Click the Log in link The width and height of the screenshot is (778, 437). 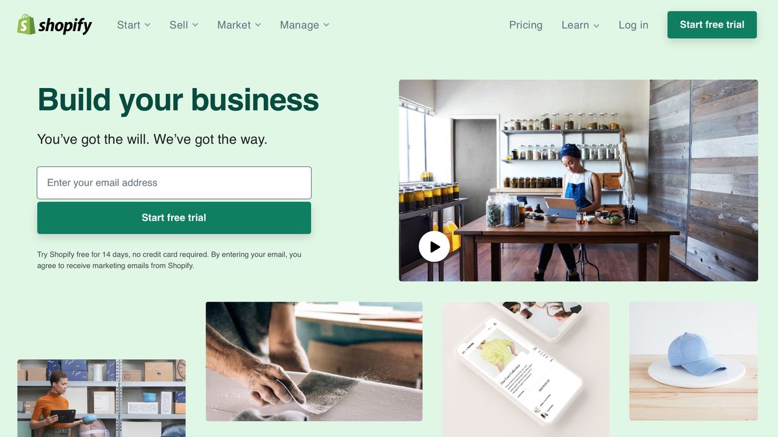tap(633, 25)
